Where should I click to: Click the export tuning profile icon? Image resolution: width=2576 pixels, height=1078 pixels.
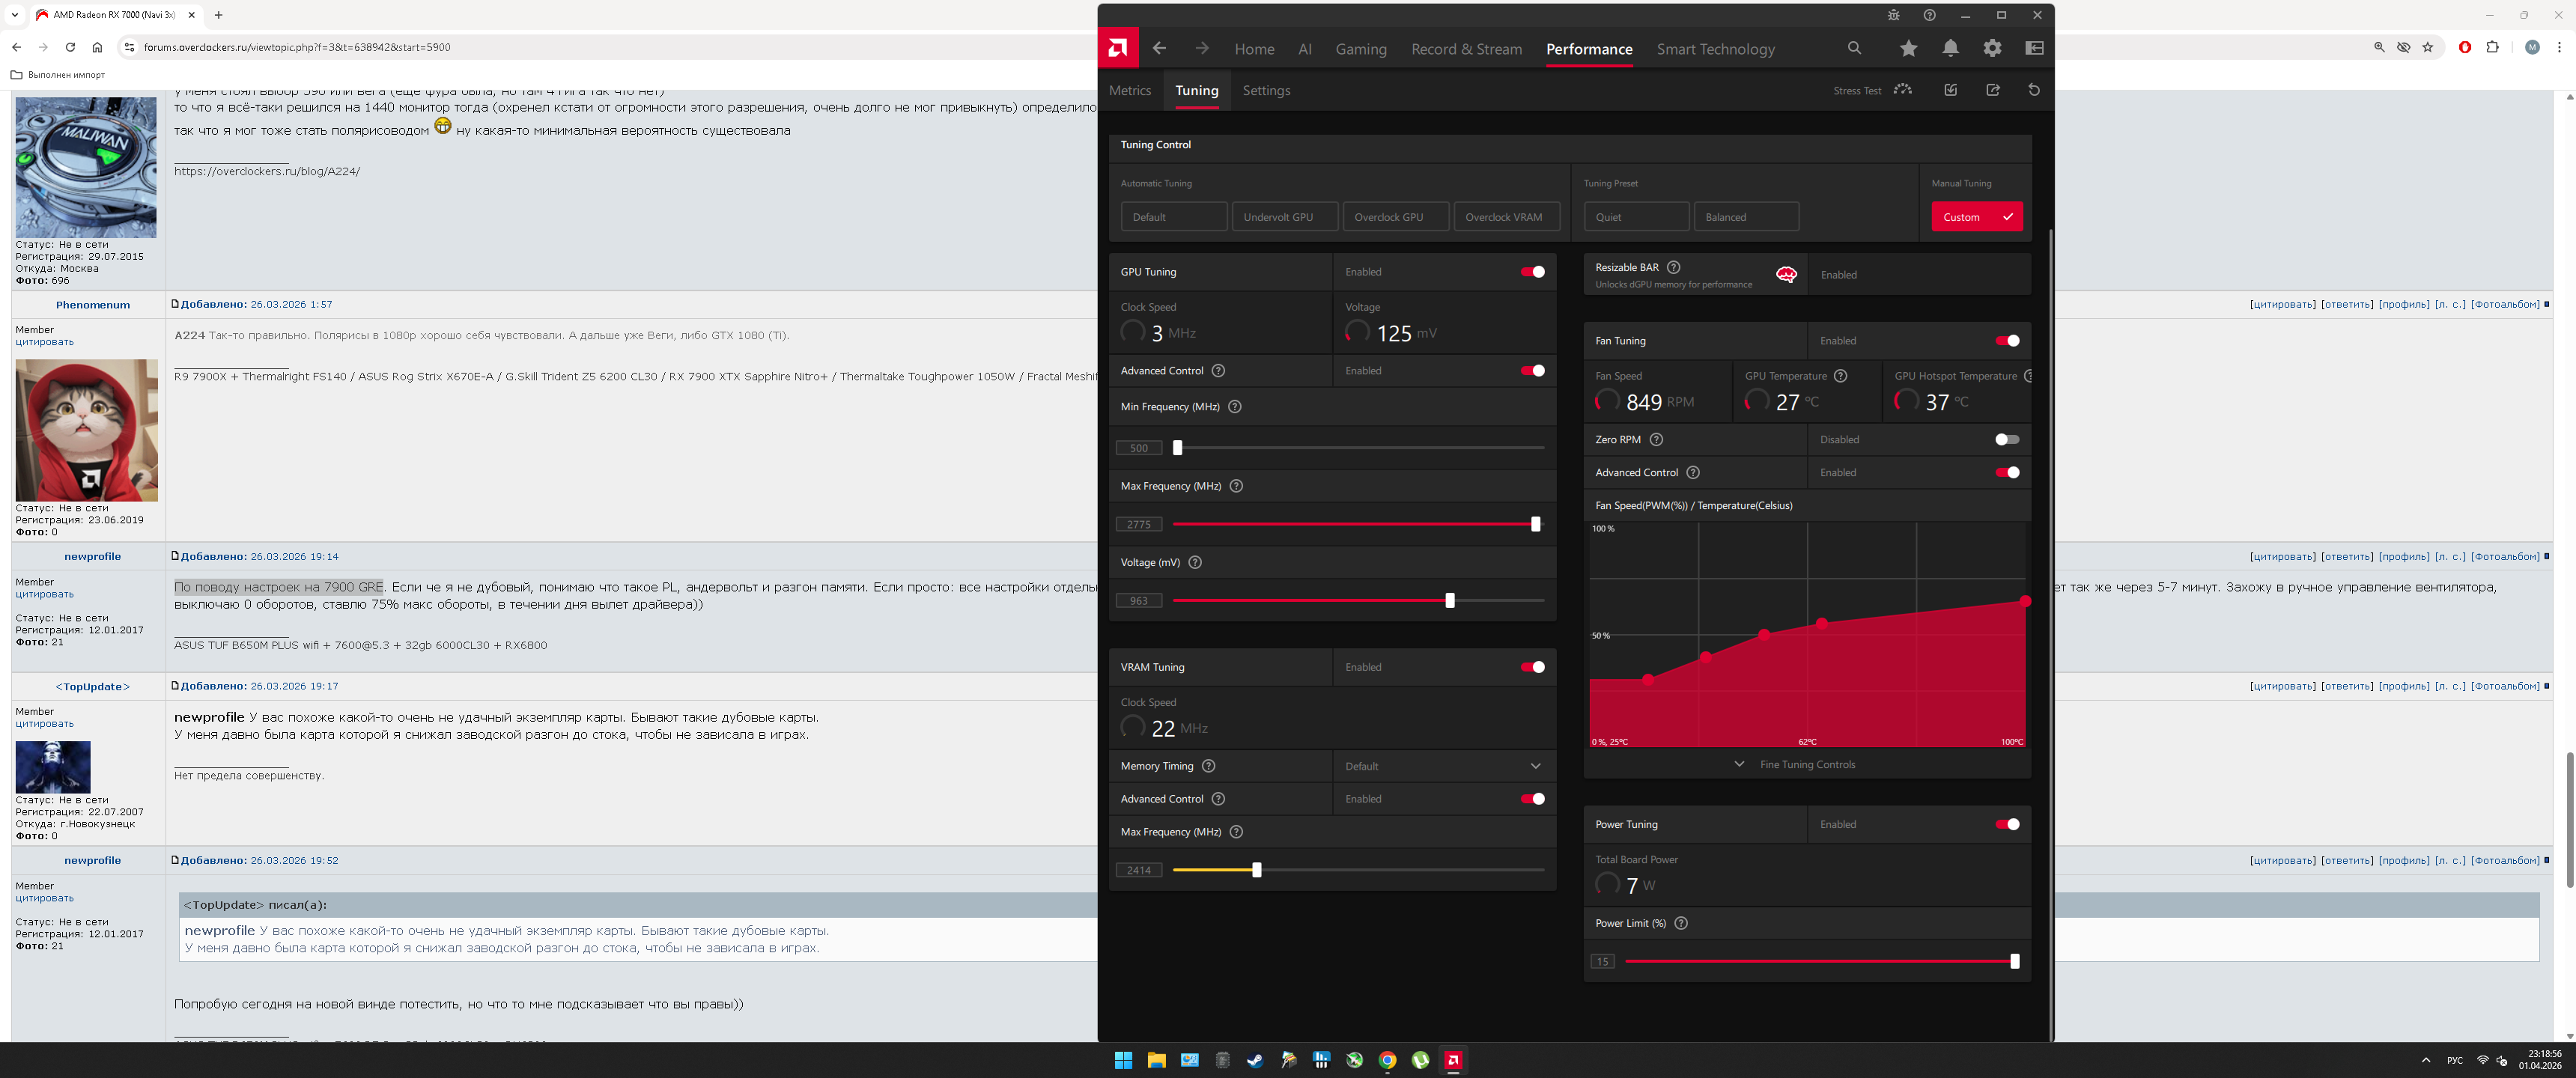[x=1993, y=90]
